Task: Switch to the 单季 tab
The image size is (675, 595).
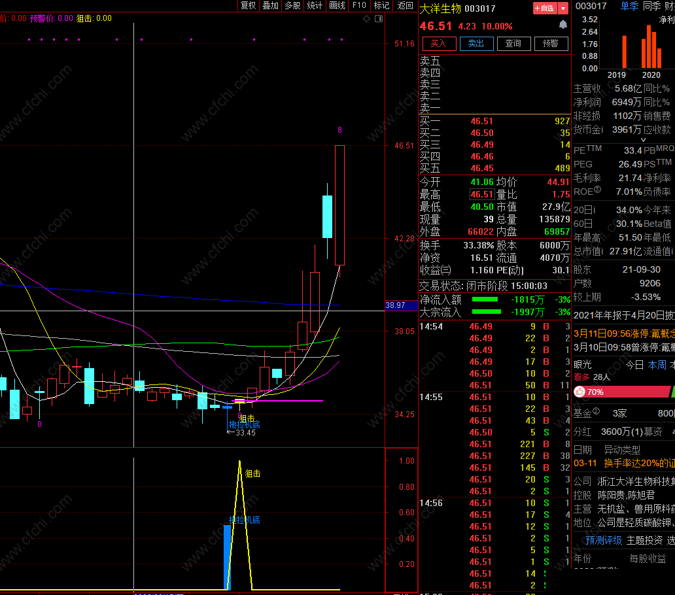Action: [x=629, y=6]
